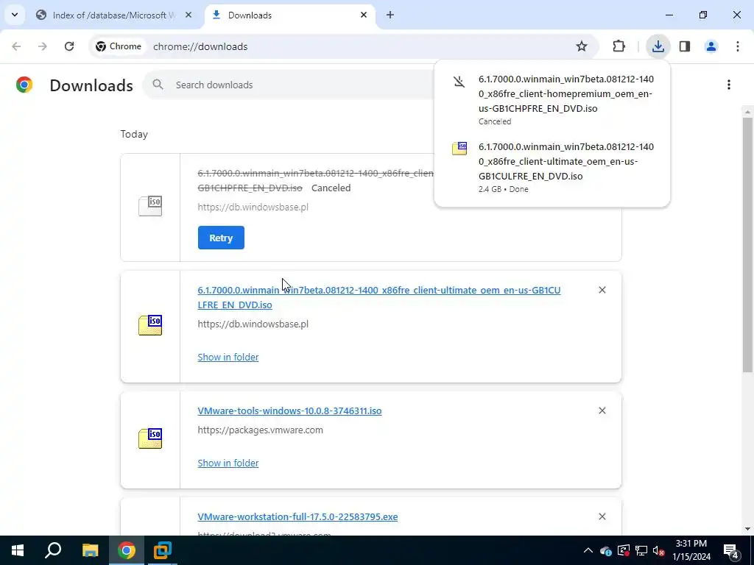Toggle the side panel icon
754x565 pixels.
pyautogui.click(x=685, y=46)
